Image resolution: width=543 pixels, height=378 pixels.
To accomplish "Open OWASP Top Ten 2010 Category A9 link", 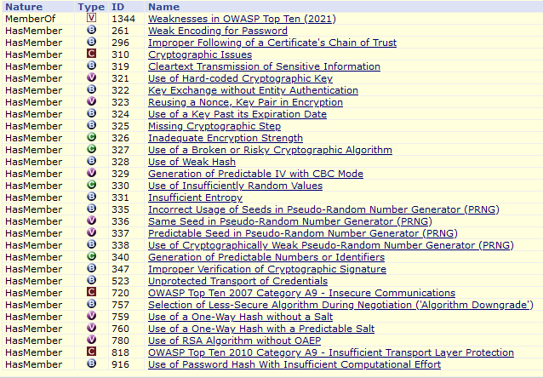I will (331, 352).
